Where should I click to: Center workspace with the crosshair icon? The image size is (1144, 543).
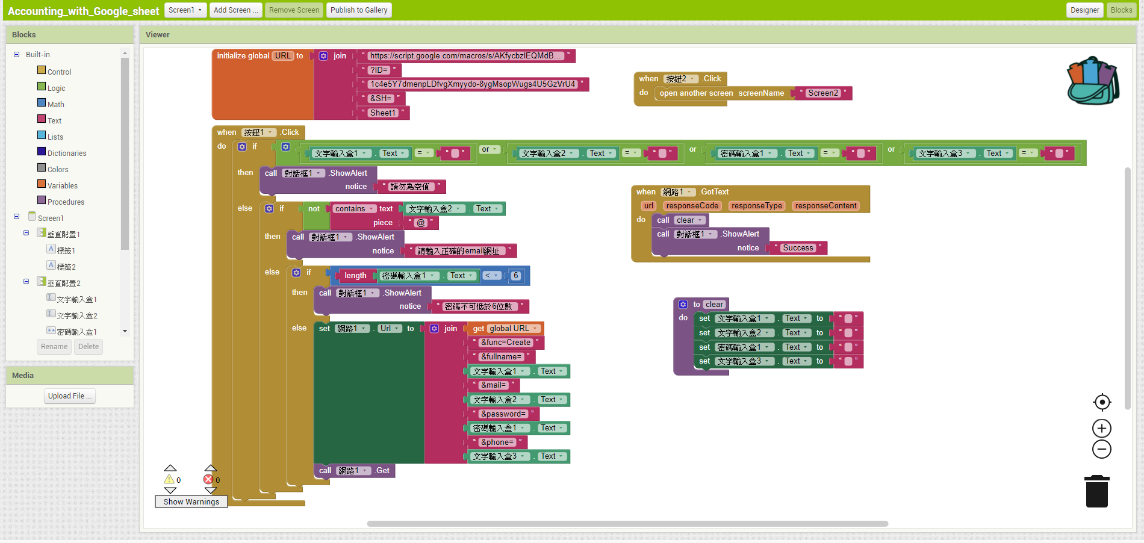click(x=1102, y=402)
